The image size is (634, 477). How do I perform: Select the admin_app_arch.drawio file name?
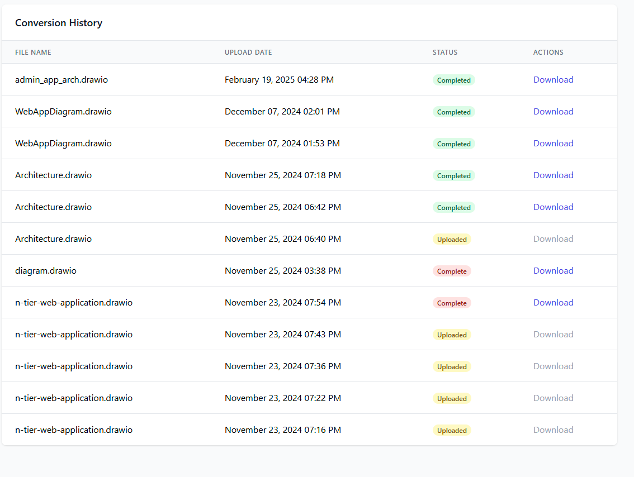[61, 79]
